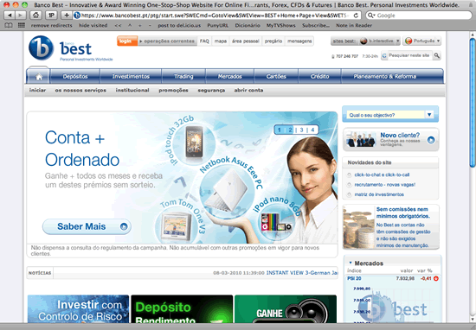Click the Novo cliente arrow icon
The image size is (476, 330).
[x=431, y=140]
